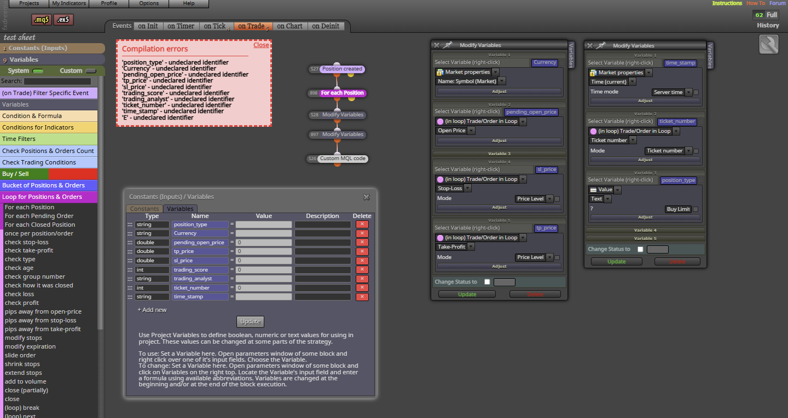Compile project with the .ex5 button
Viewport: 788px width, 418px height.
click(x=63, y=20)
